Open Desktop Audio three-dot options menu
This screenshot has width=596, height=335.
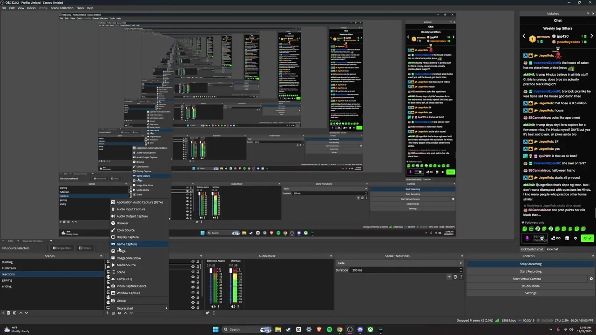(218, 307)
